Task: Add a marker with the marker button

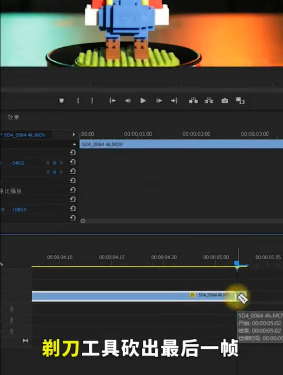Action: pos(61,101)
